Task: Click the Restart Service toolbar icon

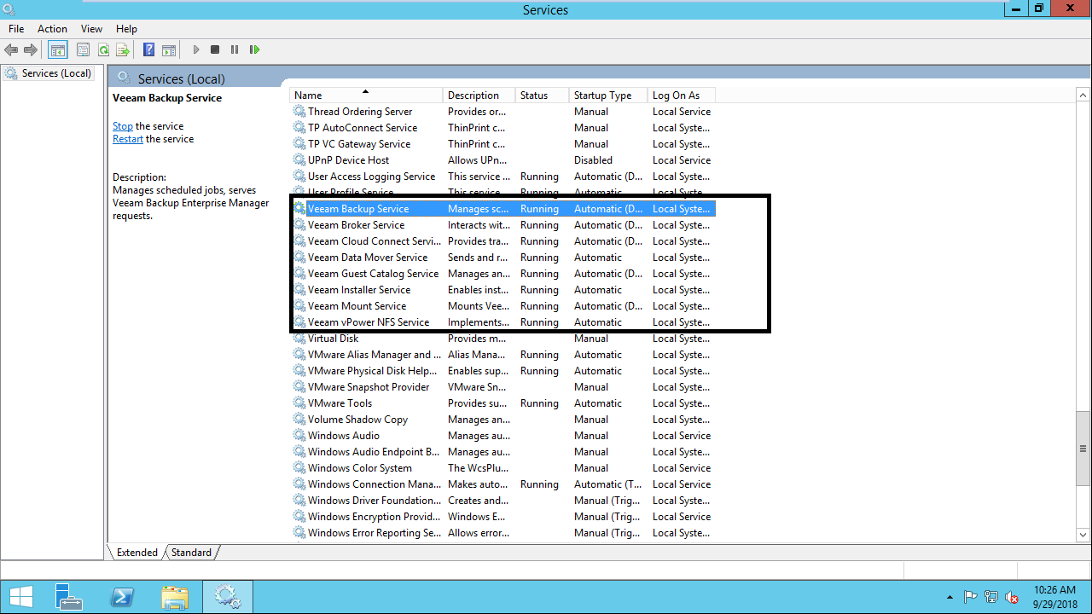Action: click(x=254, y=50)
